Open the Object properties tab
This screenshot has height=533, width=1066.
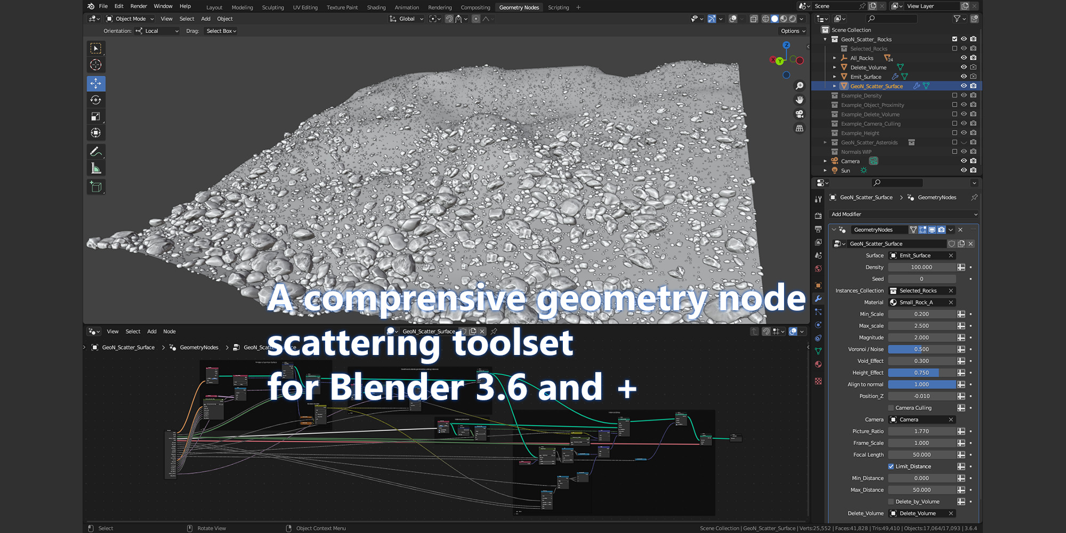point(818,285)
